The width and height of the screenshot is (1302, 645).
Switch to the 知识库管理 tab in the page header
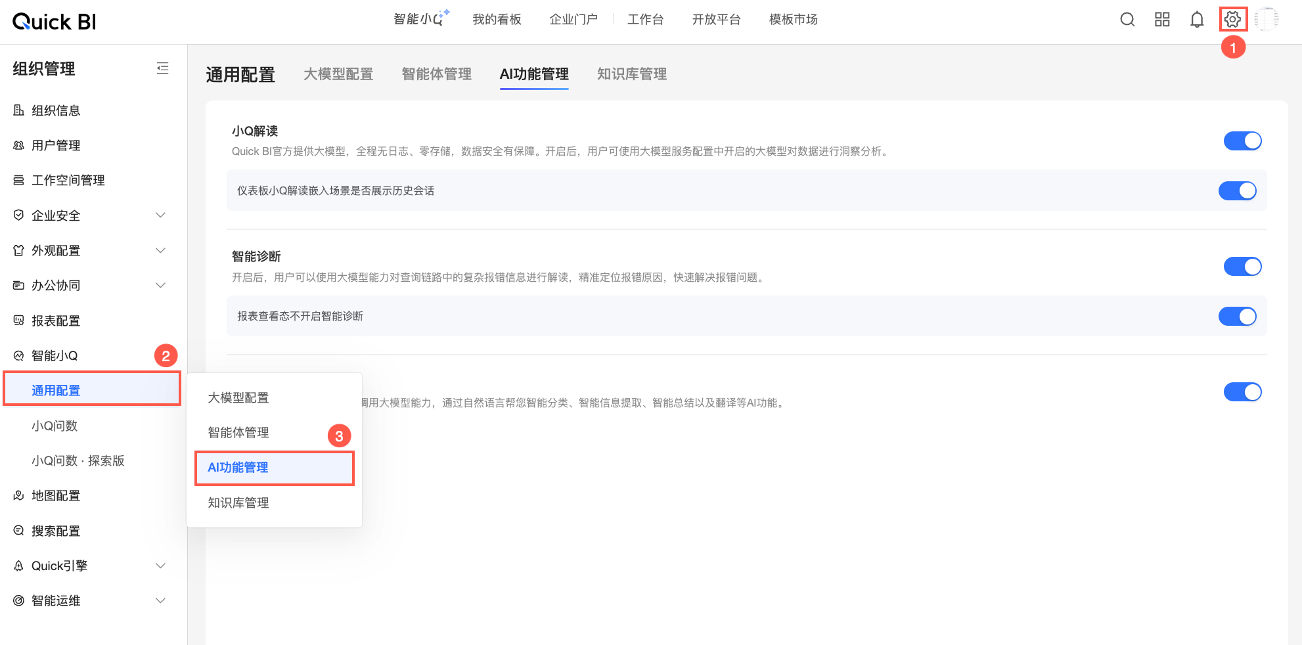pos(632,74)
